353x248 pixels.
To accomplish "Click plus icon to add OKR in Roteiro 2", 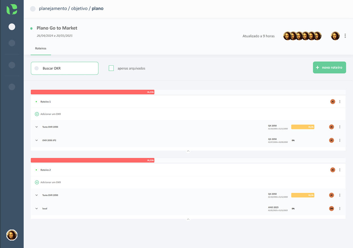I will [37, 182].
